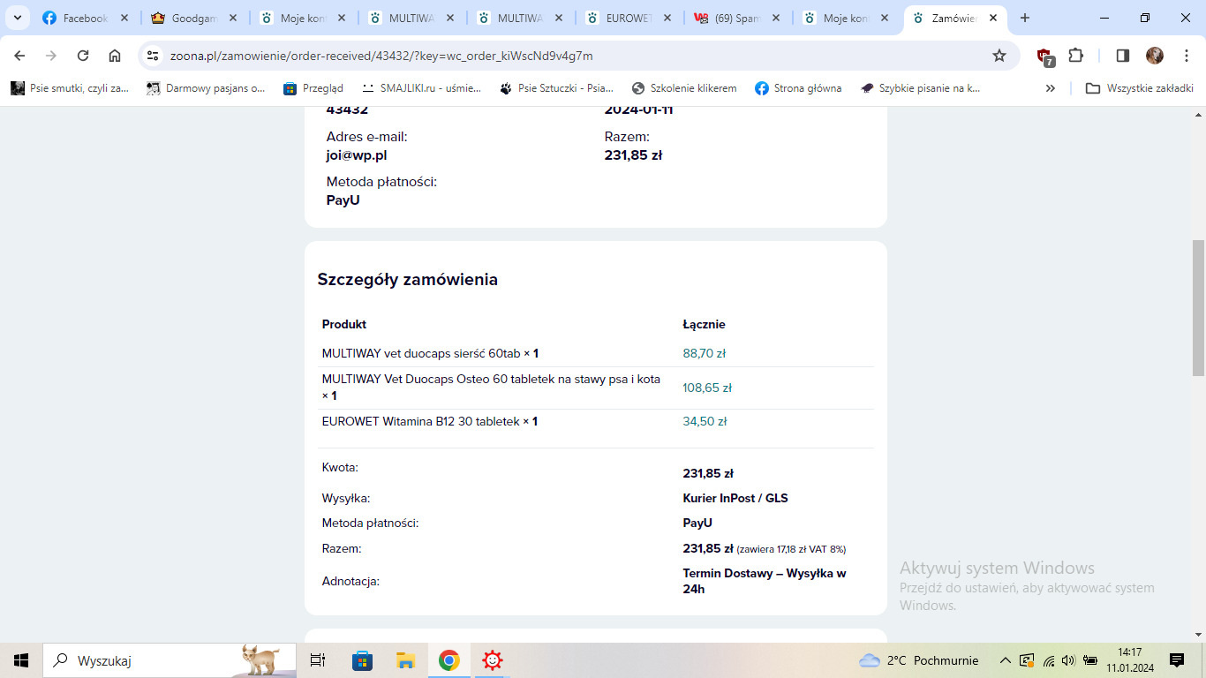Click the page vertical scrollbar
The width and height of the screenshot is (1206, 678).
(1198, 309)
